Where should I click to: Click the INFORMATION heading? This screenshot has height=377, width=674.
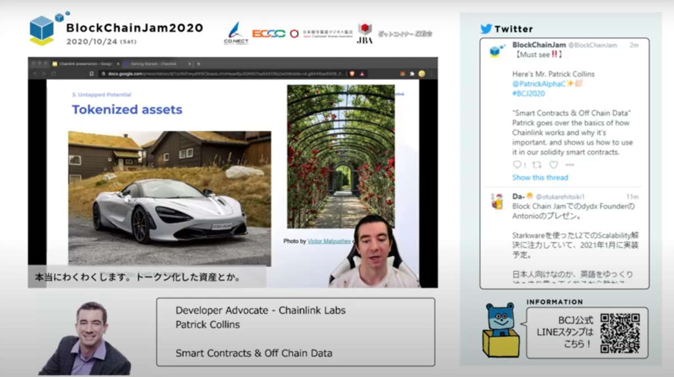pyautogui.click(x=554, y=302)
